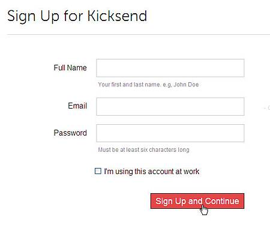270x225 pixels.
Task: Click the "Full Name" field label
Action: pyautogui.click(x=70, y=68)
